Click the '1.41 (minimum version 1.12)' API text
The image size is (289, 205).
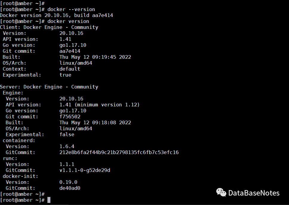99,105
